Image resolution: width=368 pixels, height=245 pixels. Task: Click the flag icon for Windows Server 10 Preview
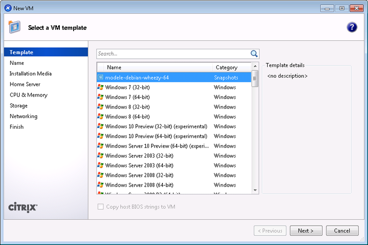pos(100,146)
